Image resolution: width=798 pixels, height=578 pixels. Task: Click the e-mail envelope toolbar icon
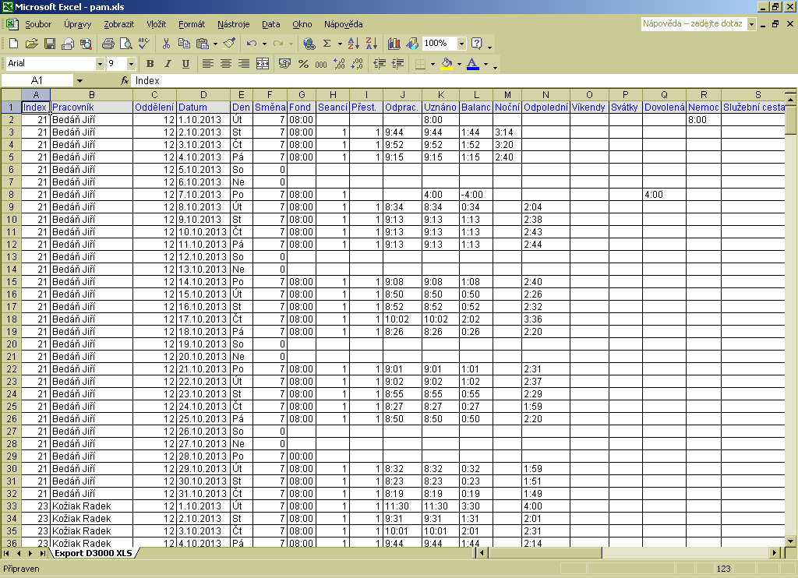click(67, 44)
